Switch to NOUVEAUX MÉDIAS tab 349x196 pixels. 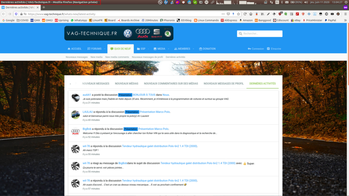126,84
